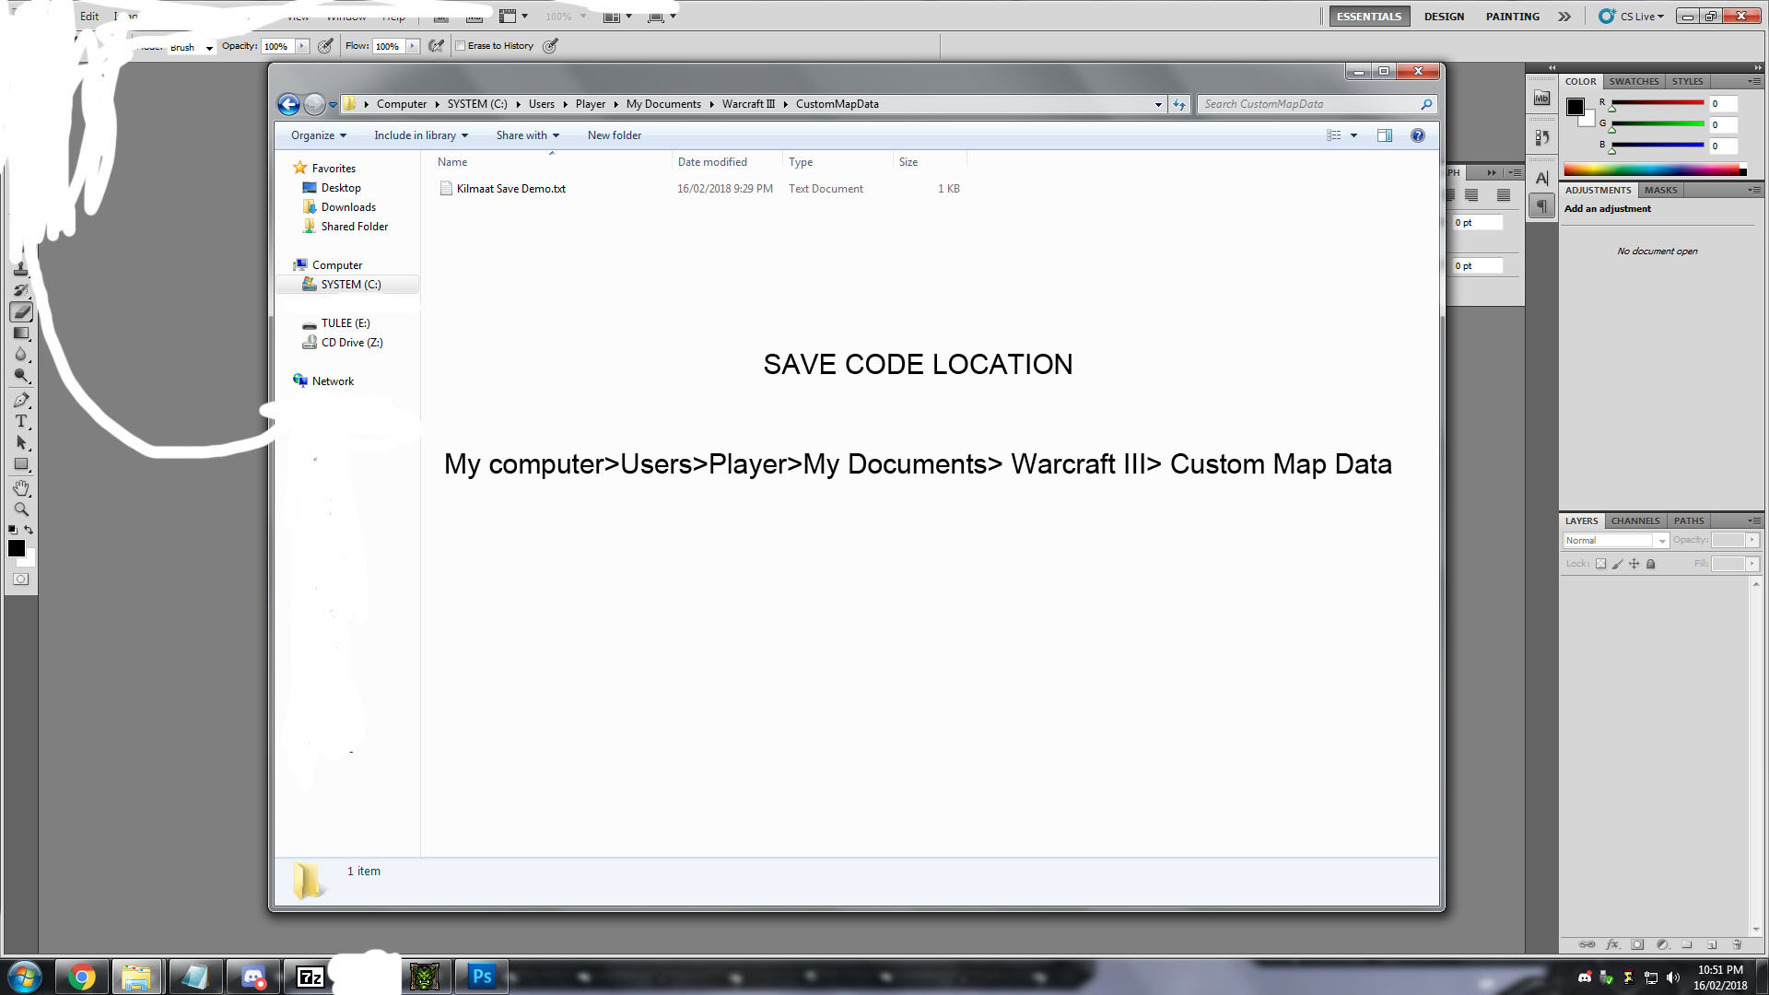
Task: Toggle airbrush mode next to Flow
Action: coord(437,46)
